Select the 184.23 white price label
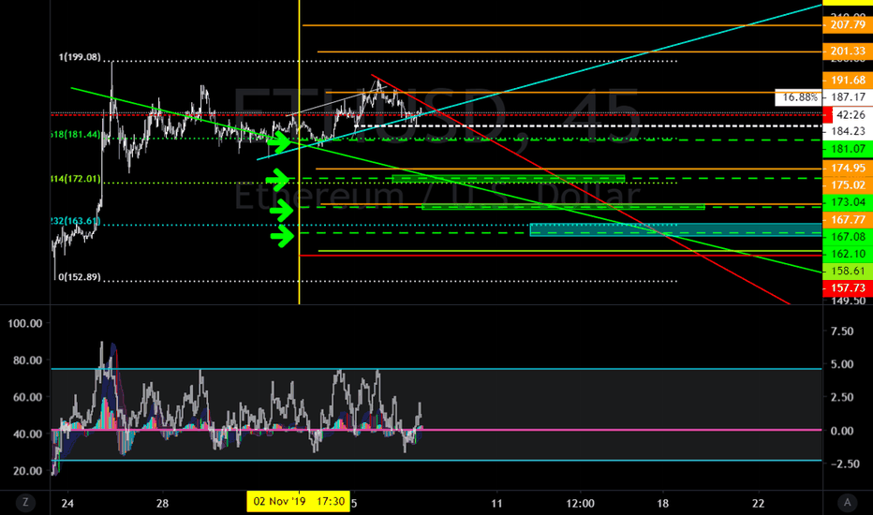The width and height of the screenshot is (873, 515). click(848, 131)
